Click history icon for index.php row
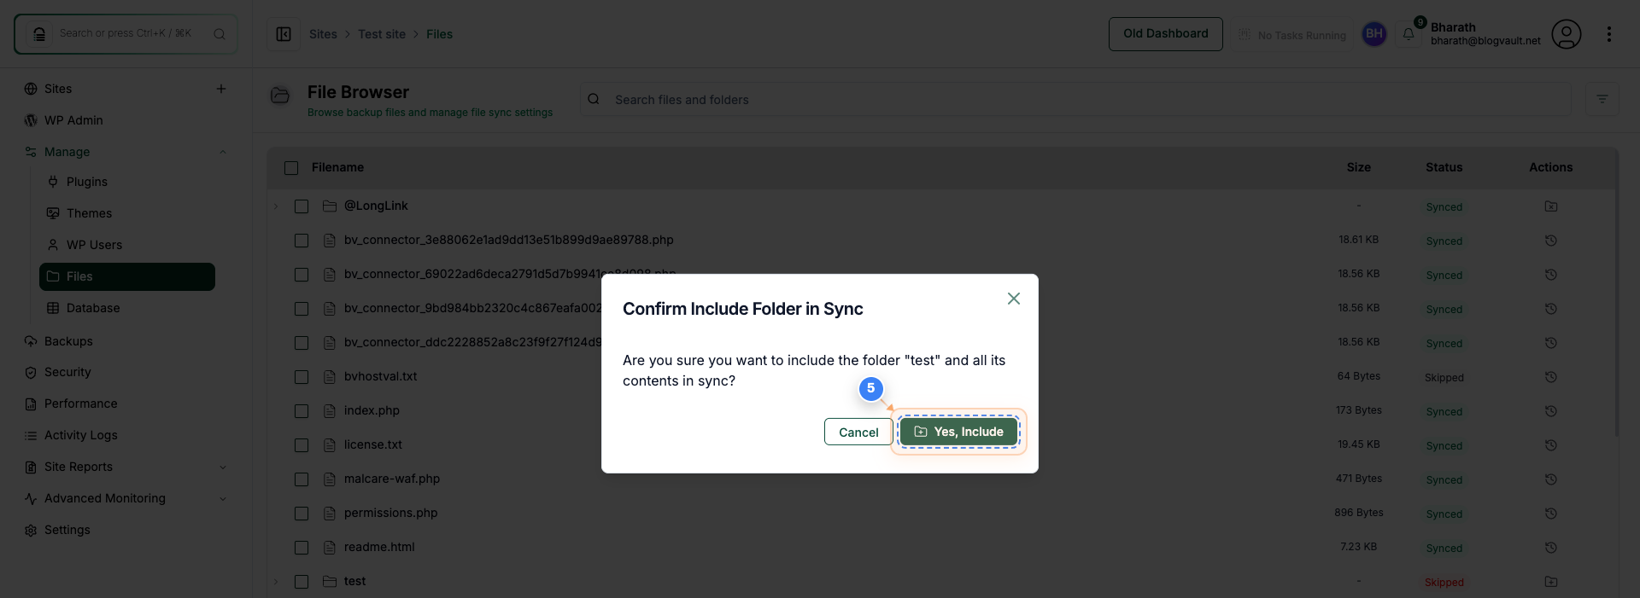Screen dimensions: 1640x598 (1551, 411)
